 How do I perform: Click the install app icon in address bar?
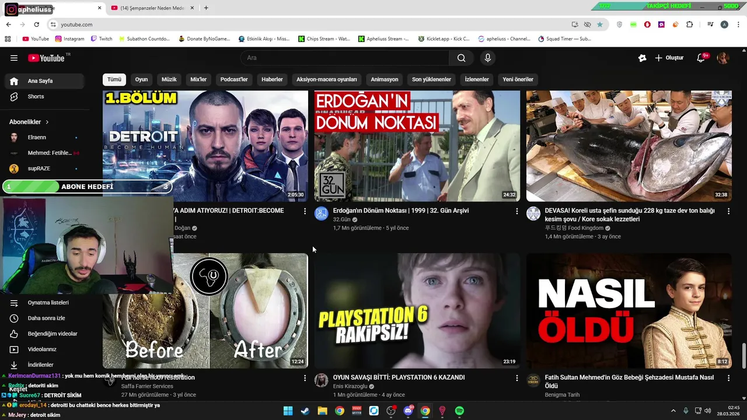point(575,24)
